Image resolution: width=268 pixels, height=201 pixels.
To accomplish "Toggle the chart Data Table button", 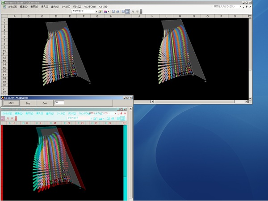I will [117, 11].
